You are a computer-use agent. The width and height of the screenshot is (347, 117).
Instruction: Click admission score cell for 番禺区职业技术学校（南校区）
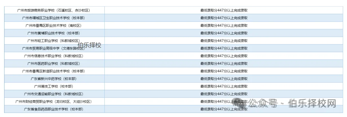click(x=224, y=26)
